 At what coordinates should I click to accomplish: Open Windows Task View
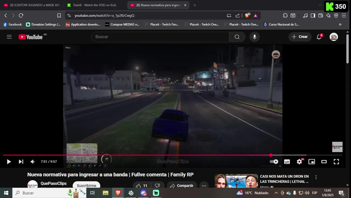point(93,193)
